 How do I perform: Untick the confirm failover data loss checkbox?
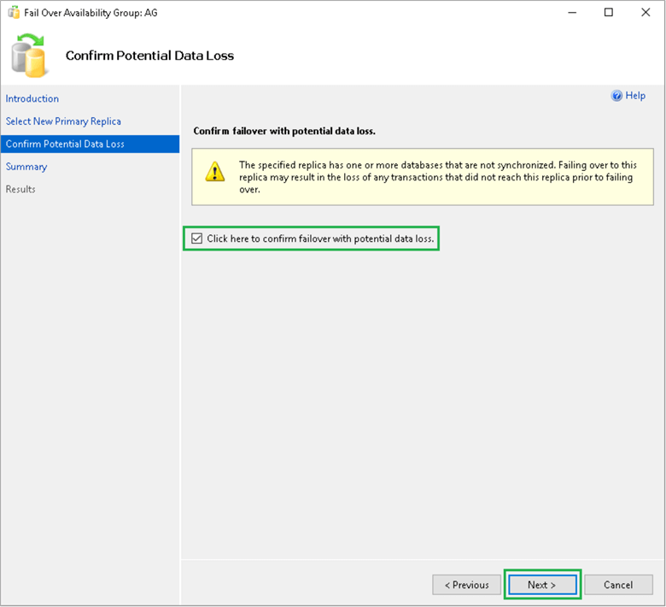click(x=197, y=239)
